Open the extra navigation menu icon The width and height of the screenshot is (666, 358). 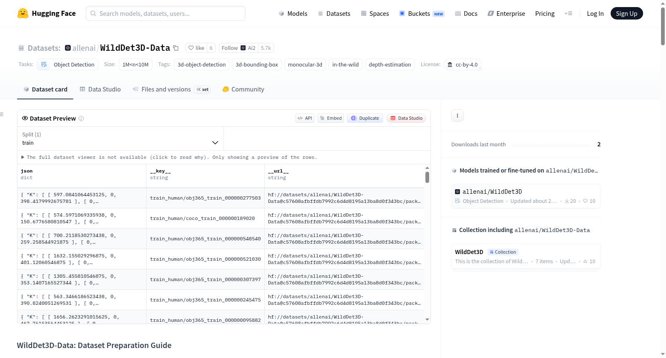pos(568,13)
